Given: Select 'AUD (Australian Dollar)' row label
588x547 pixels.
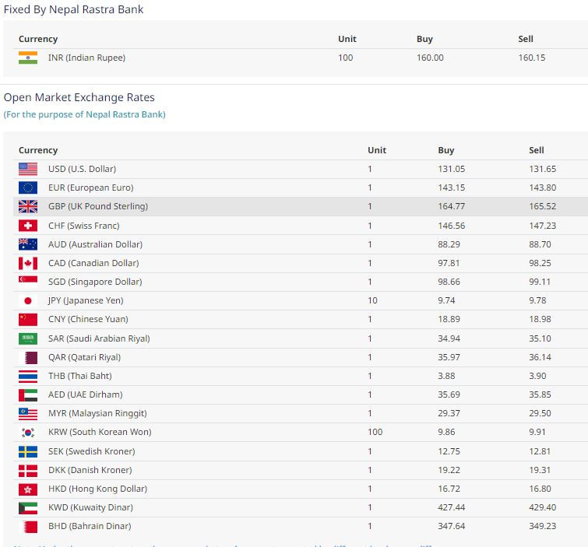Looking at the screenshot, I should (95, 244).
